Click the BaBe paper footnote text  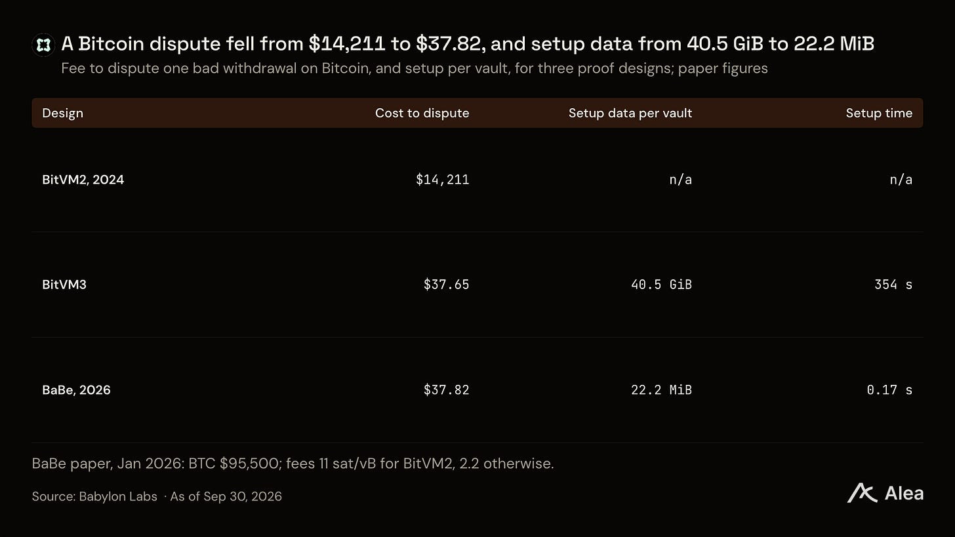pyautogui.click(x=293, y=464)
